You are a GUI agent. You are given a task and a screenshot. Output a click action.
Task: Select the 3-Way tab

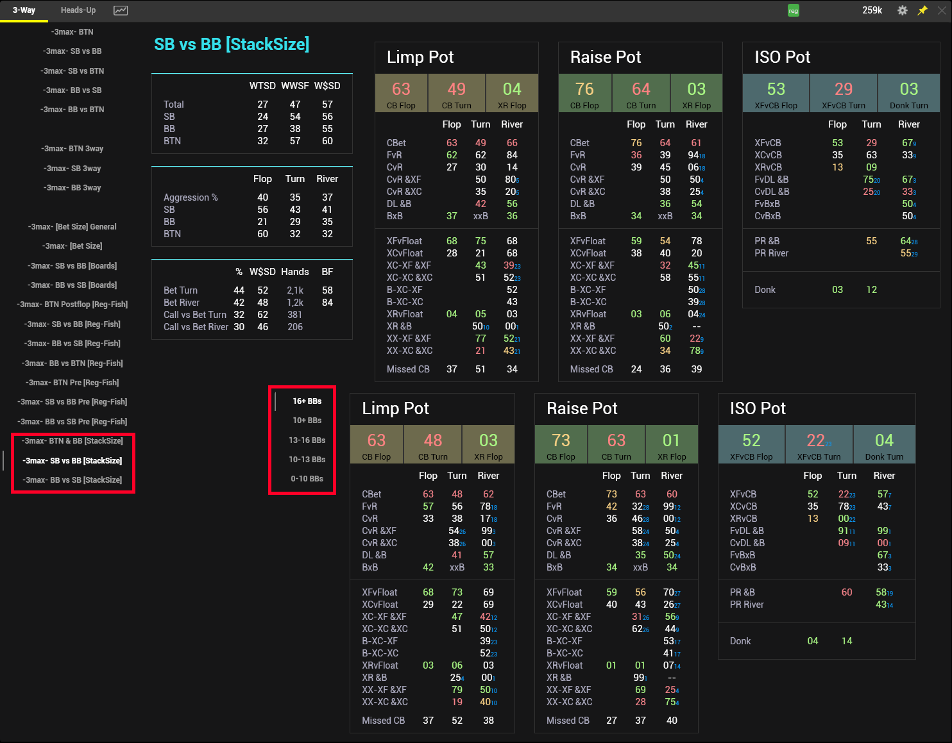click(x=24, y=10)
